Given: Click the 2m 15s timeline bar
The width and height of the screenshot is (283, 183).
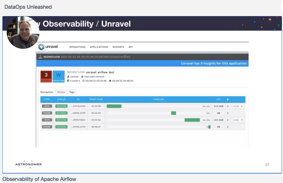Looking at the screenshot, I should pyautogui.click(x=114, y=106).
